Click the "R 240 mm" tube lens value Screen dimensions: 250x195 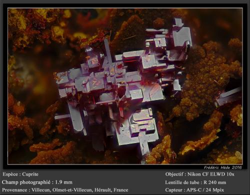coord(215,182)
